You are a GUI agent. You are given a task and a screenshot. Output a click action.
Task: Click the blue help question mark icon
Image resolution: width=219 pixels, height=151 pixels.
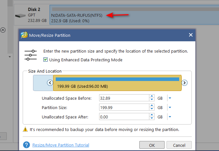pos(26,145)
